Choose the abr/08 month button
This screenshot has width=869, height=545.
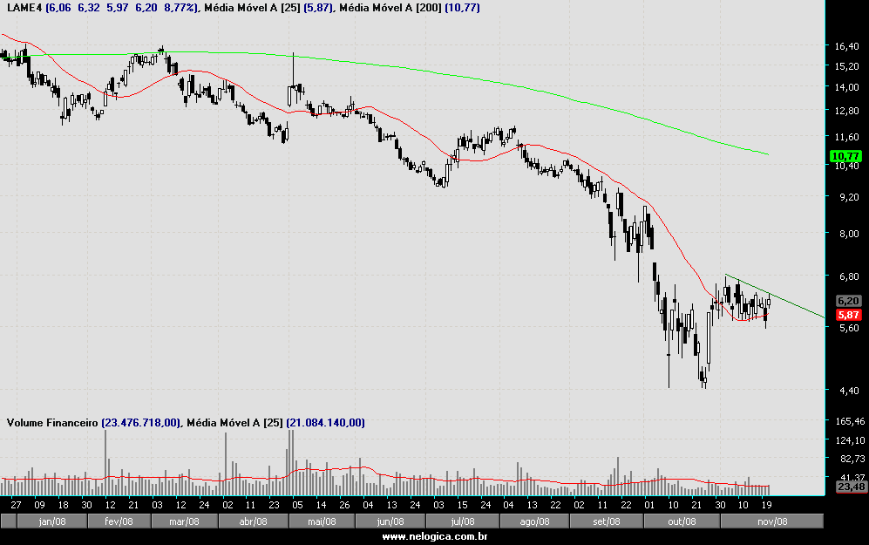click(x=254, y=521)
